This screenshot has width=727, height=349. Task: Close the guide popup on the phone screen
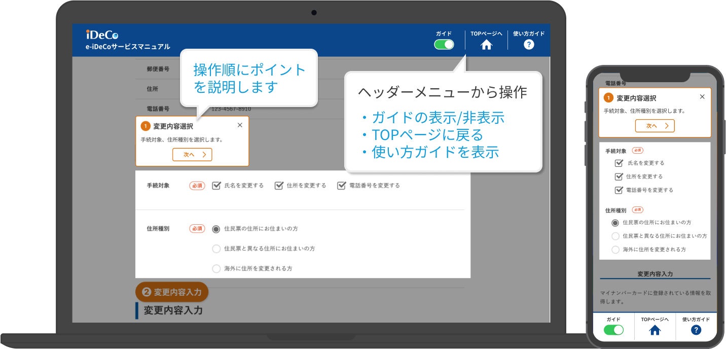point(702,97)
